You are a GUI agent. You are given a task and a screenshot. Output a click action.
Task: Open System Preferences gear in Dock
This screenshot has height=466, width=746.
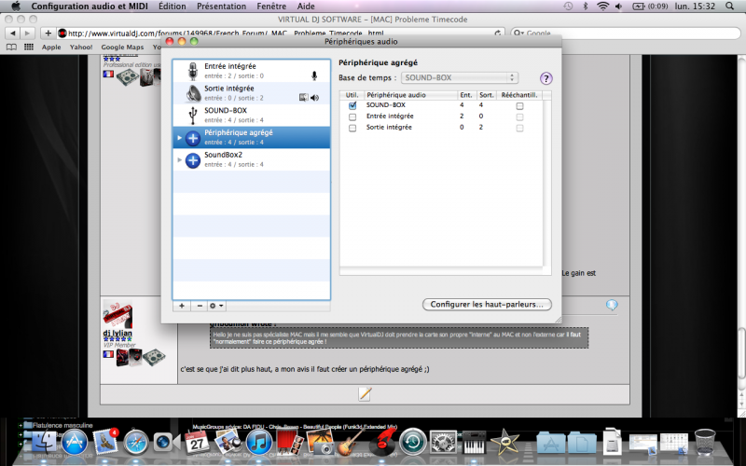pyautogui.click(x=444, y=442)
